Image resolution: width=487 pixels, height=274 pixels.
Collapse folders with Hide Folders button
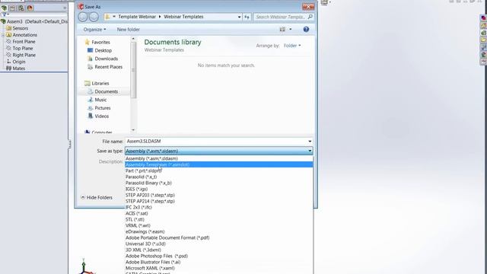(x=97, y=198)
